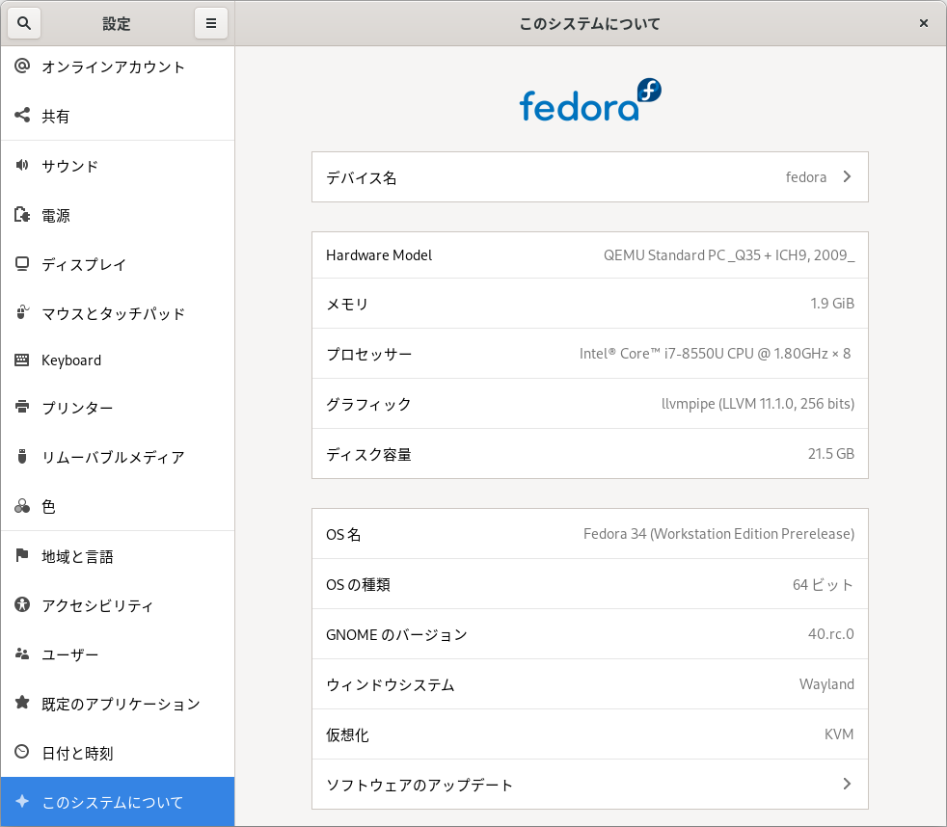This screenshot has width=947, height=827.
Task: Click the power icon beside 電源
Action: 22,214
